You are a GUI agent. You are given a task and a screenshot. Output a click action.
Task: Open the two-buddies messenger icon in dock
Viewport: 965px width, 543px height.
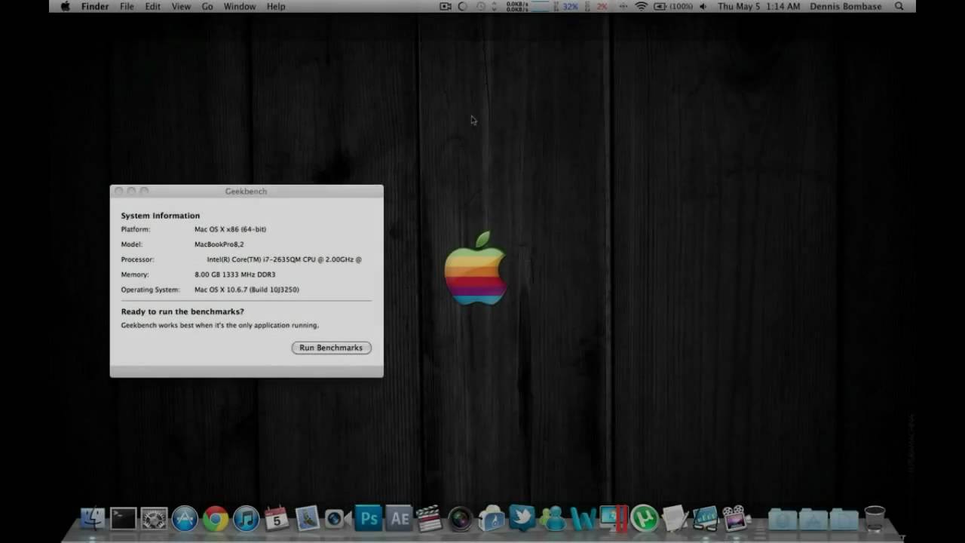point(553,518)
